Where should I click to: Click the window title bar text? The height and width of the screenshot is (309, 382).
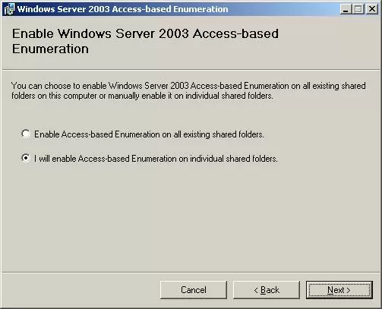(x=122, y=9)
